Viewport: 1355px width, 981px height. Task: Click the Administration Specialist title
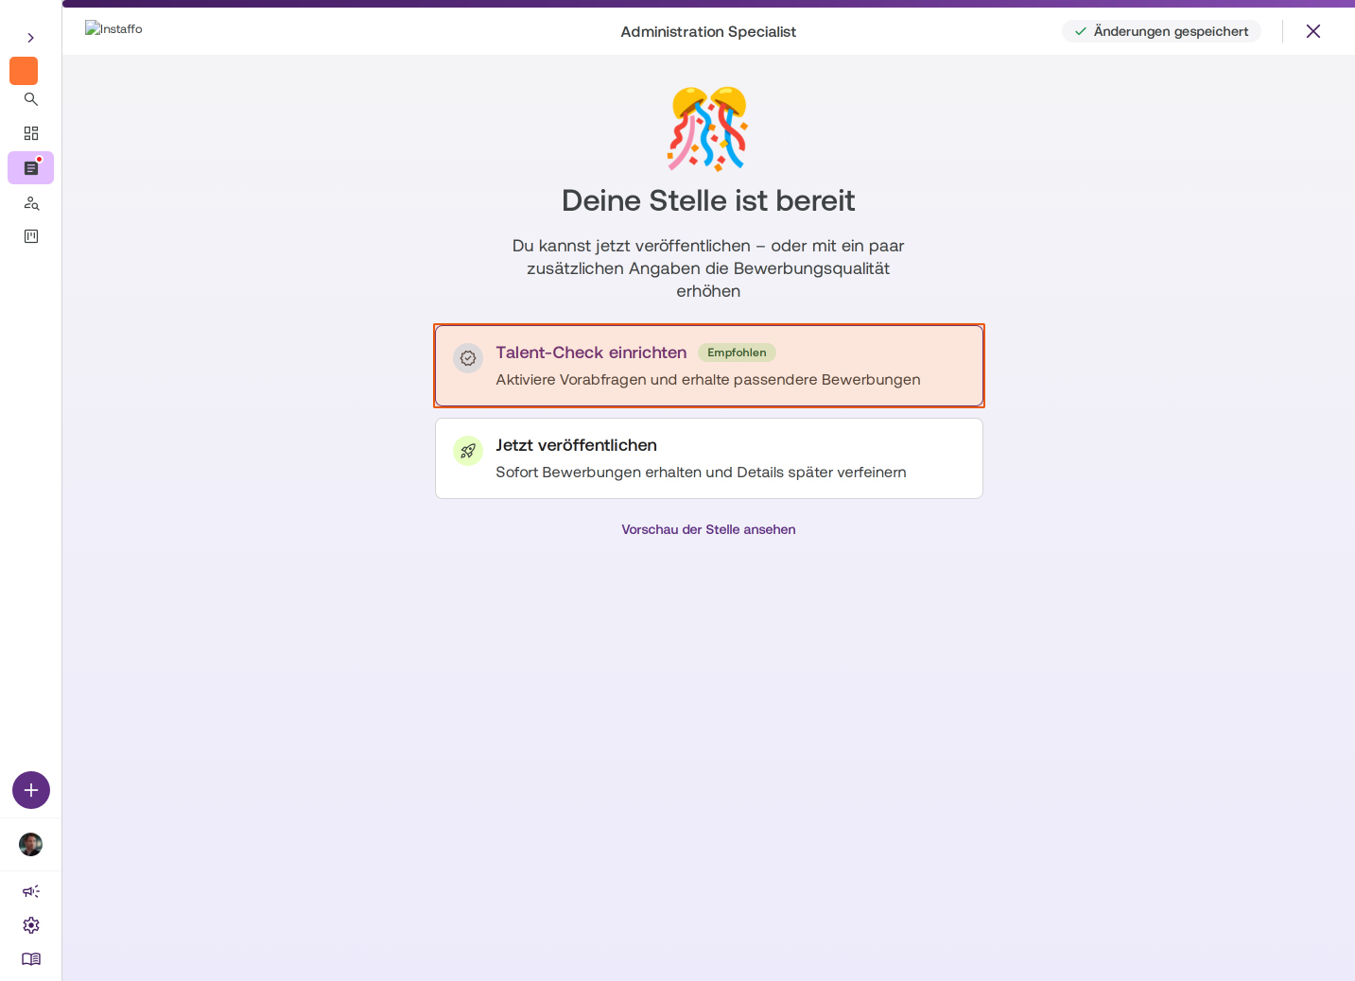click(708, 32)
